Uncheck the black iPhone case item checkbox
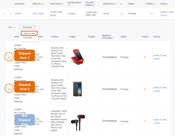This screenshot has width=175, height=136. 9,89
